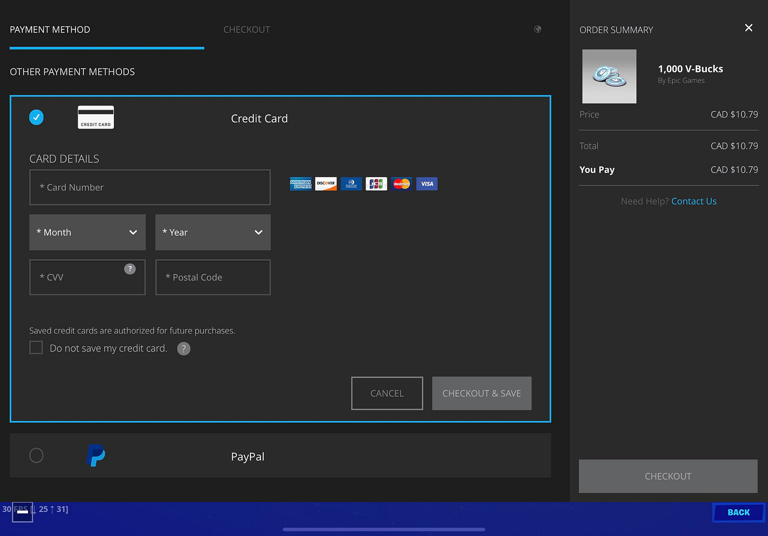This screenshot has height=536, width=768.
Task: Click Checkout & Save button
Action: coord(482,393)
